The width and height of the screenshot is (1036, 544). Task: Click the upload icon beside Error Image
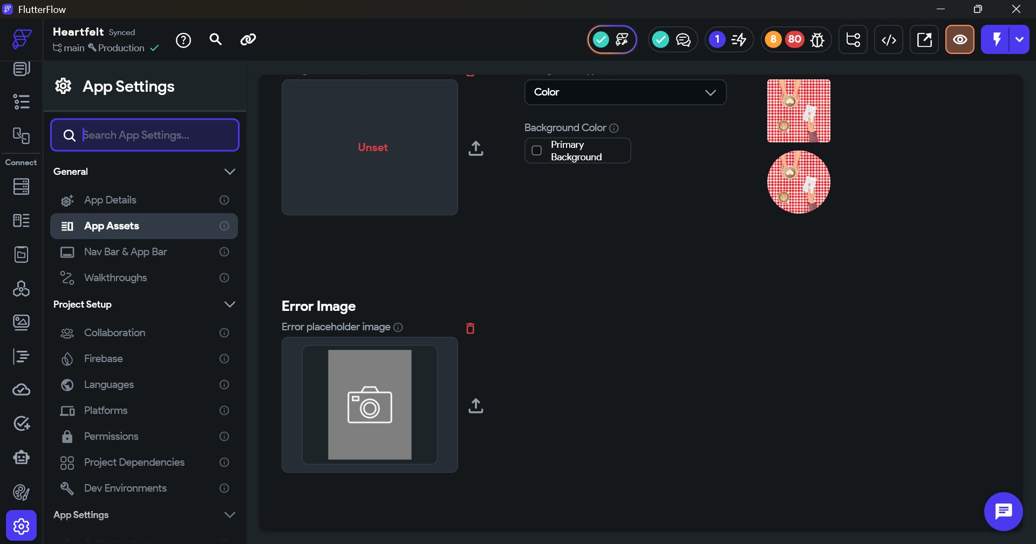tap(475, 405)
